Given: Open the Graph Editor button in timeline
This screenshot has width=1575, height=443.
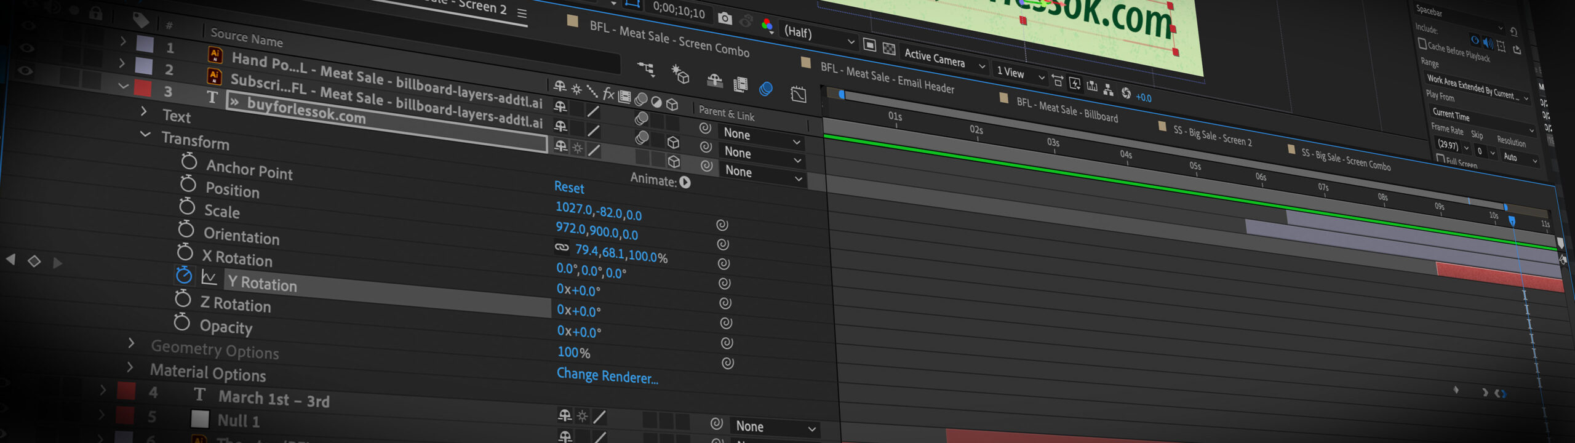Looking at the screenshot, I should [798, 94].
